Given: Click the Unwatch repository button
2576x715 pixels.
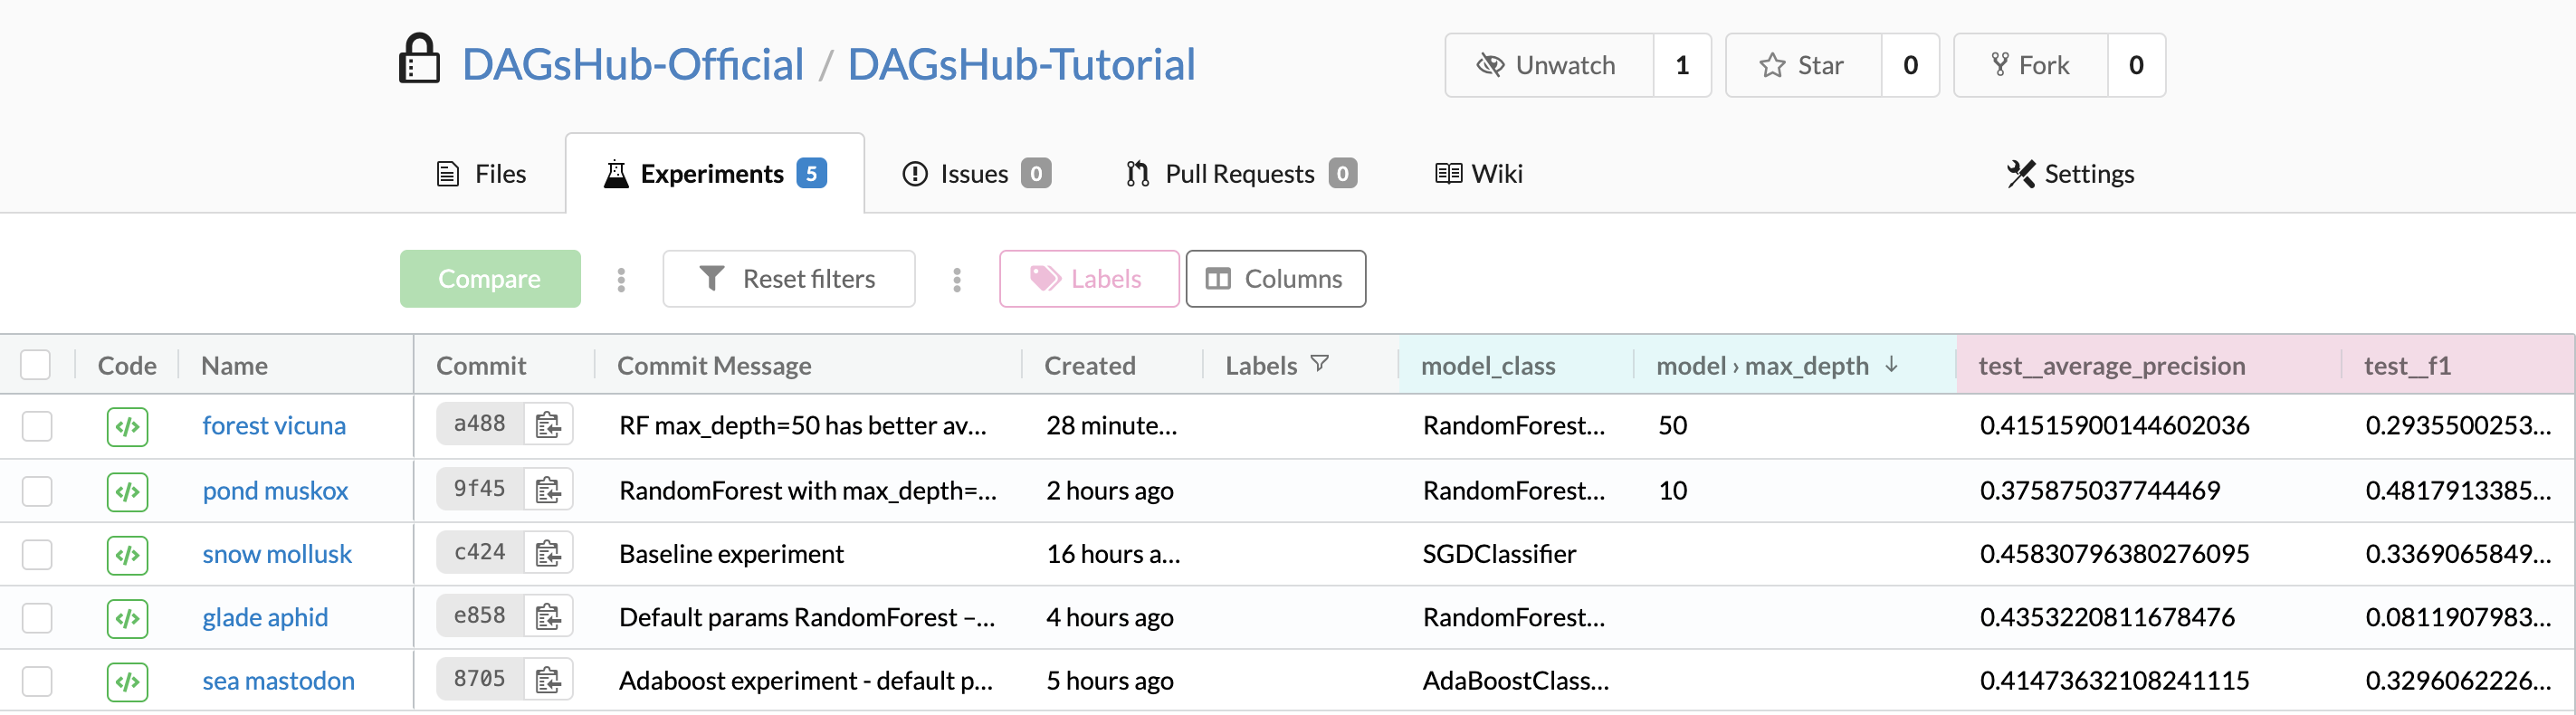Looking at the screenshot, I should point(1548,65).
